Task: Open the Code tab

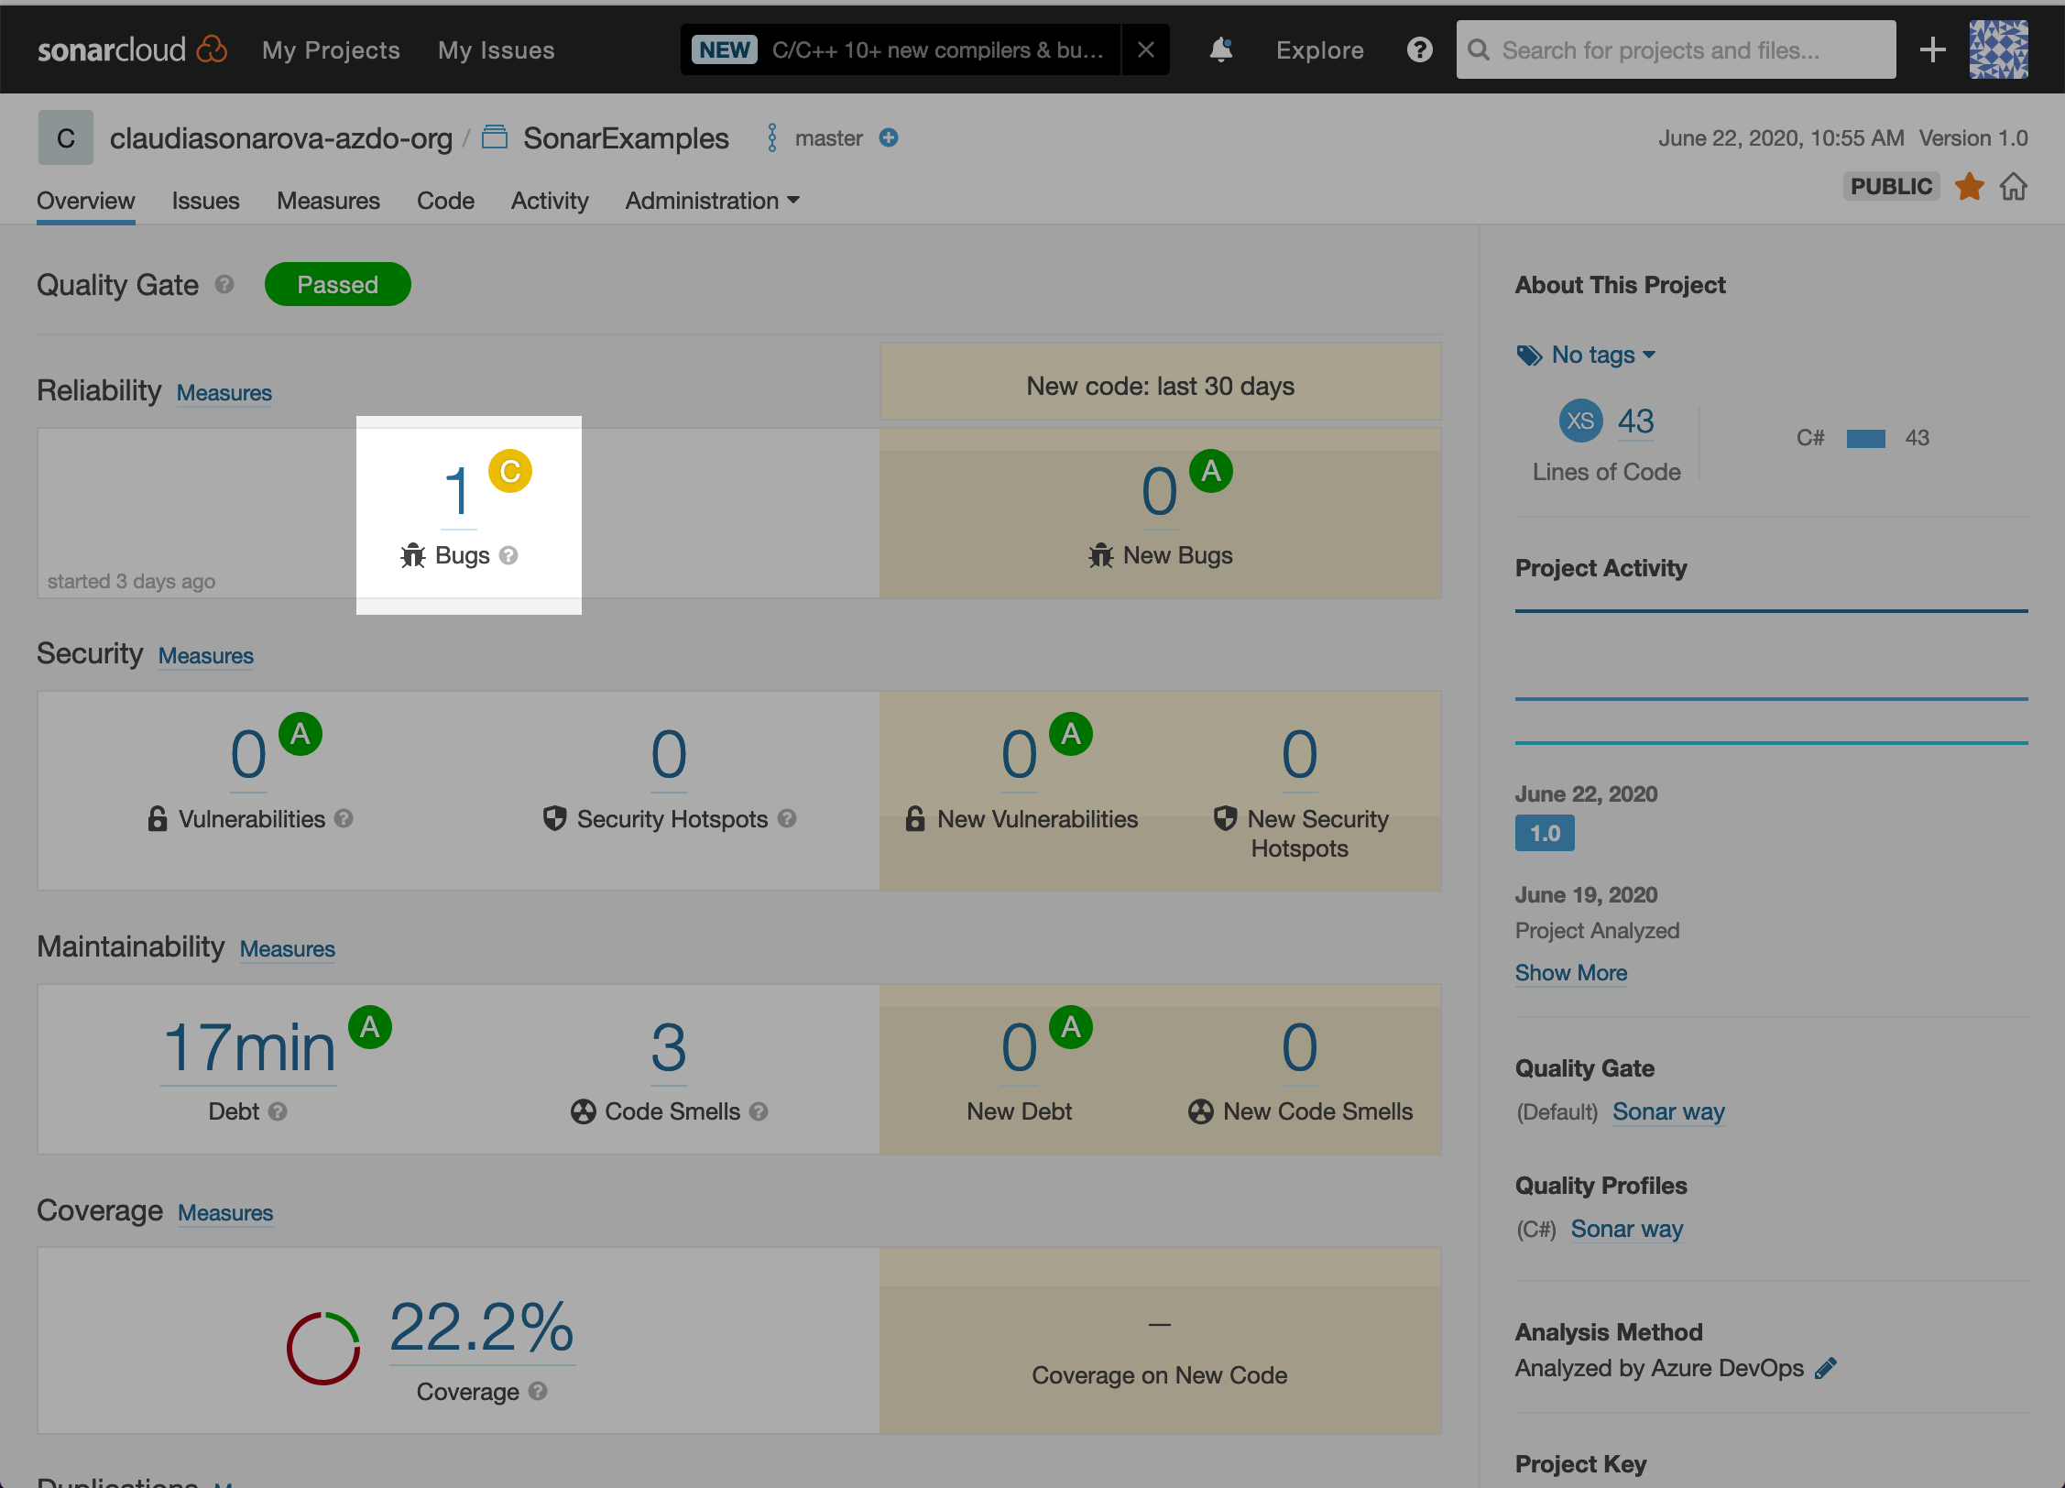Action: tap(445, 201)
